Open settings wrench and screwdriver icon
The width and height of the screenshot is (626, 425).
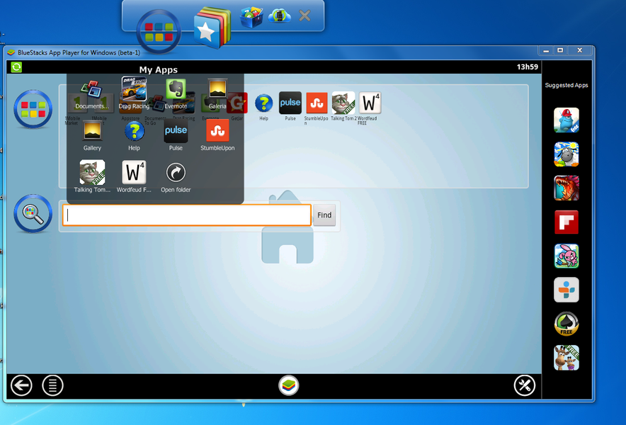tap(524, 385)
